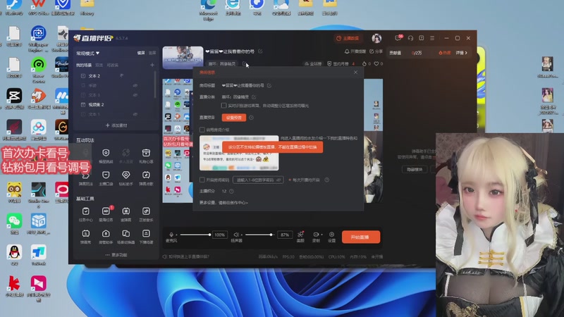Click 分享 share button

(376, 51)
